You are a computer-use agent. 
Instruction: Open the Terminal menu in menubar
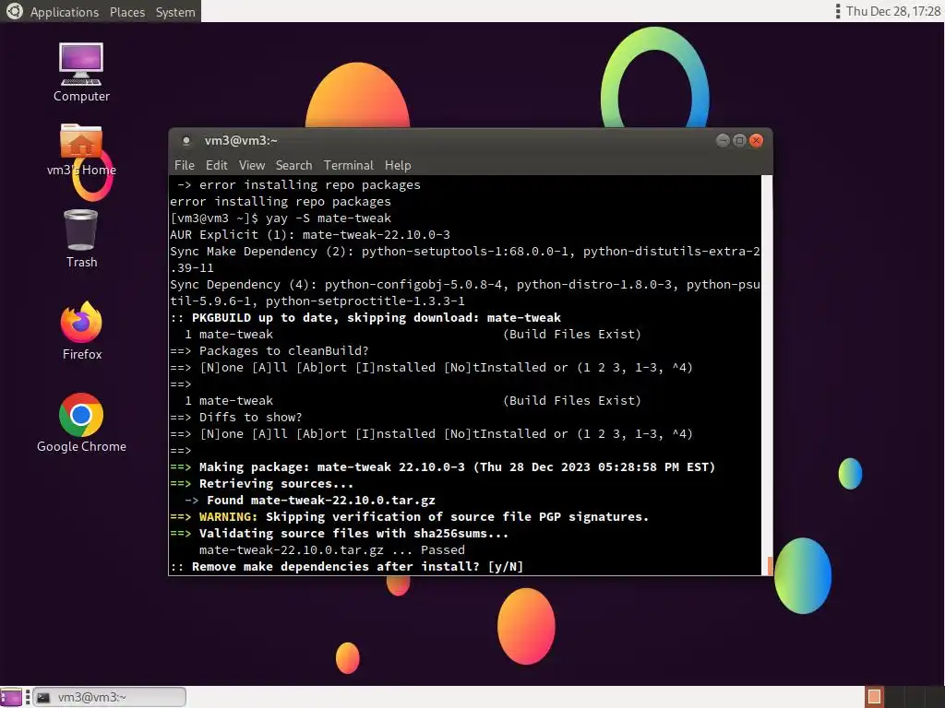tap(348, 165)
